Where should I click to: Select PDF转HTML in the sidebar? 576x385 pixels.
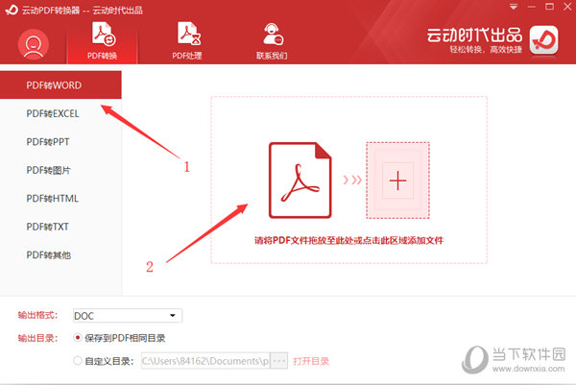[x=60, y=199]
